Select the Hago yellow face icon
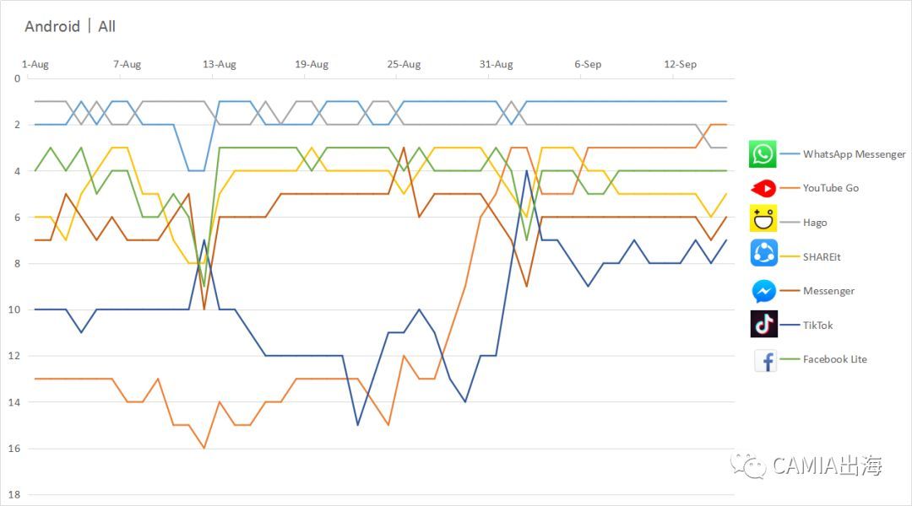 pyautogui.click(x=763, y=218)
